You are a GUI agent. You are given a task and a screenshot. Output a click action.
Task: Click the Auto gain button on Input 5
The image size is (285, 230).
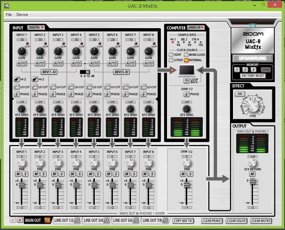pos(94,63)
